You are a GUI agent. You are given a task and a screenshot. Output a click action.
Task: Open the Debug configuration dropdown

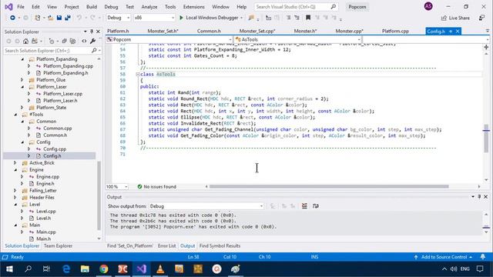[118, 18]
